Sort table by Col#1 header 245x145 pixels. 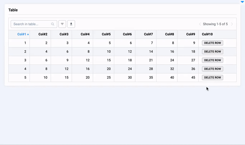(21, 34)
